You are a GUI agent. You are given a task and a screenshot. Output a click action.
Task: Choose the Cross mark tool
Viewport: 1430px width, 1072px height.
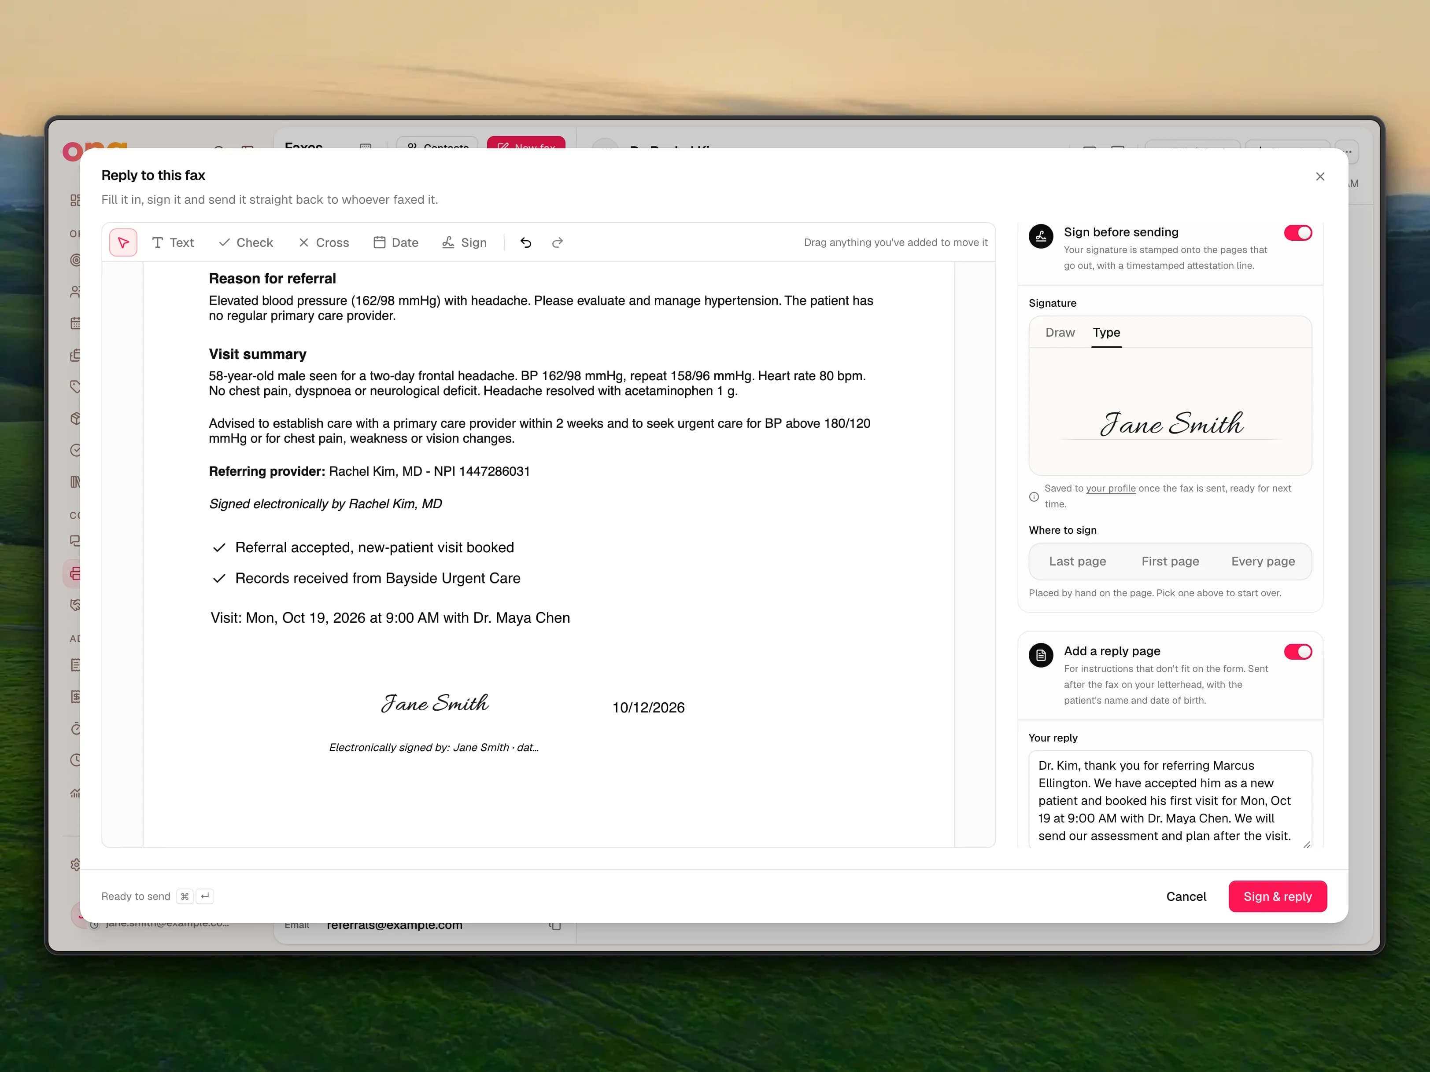click(x=323, y=243)
